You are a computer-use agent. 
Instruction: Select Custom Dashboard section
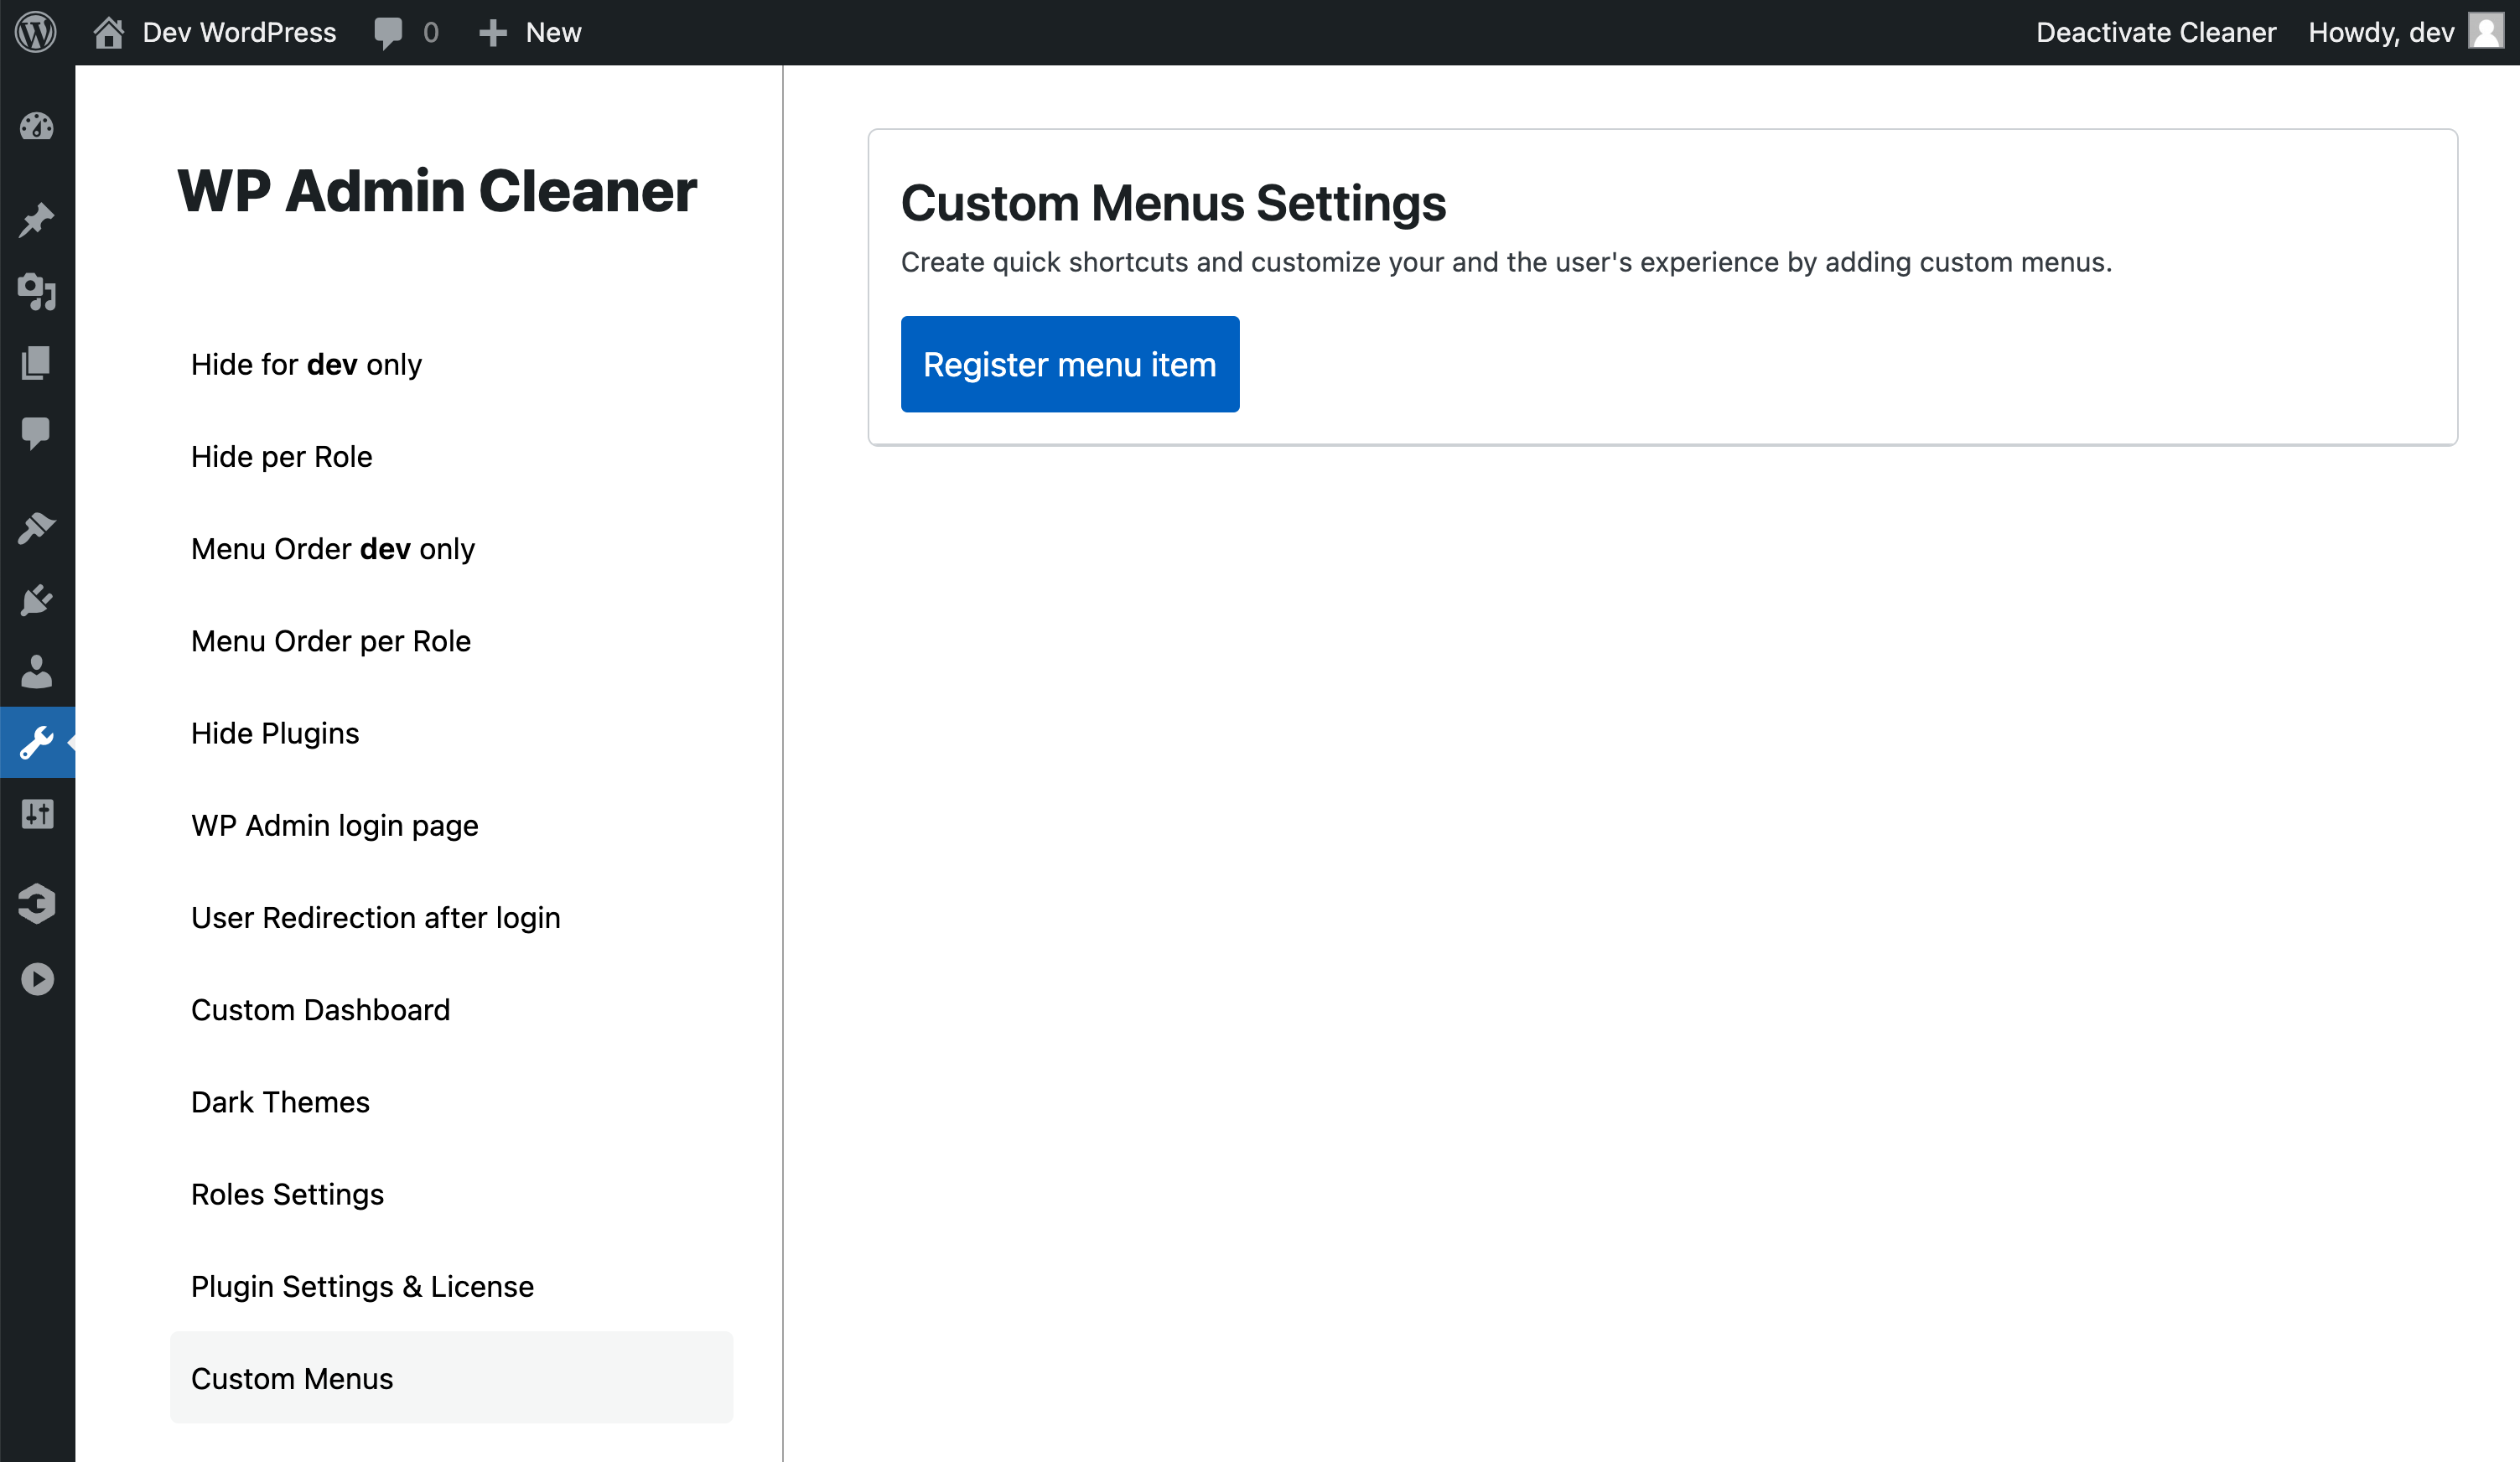320,1009
